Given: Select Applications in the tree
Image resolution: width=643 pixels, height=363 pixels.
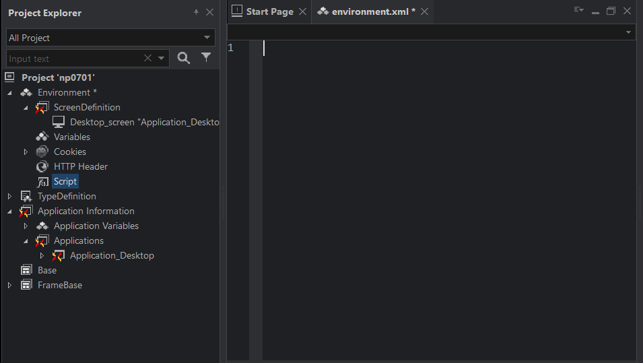Looking at the screenshot, I should (x=79, y=241).
